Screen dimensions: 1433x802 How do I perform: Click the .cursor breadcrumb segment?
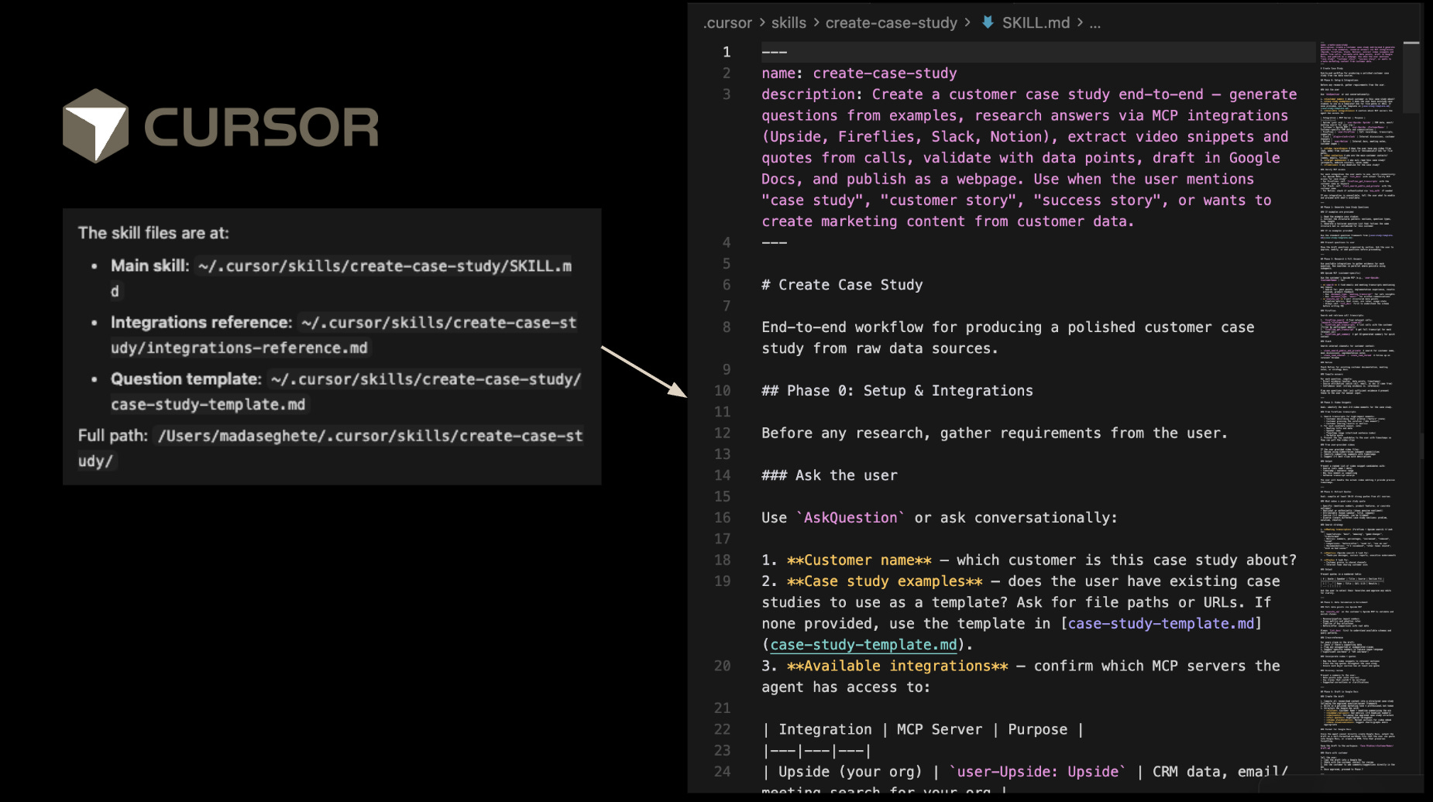coord(727,23)
